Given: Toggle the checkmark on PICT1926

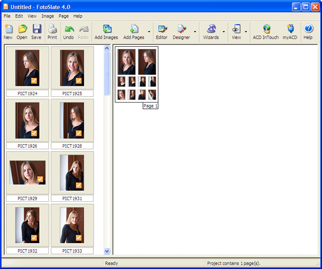Looking at the screenshot, I should click(34, 133).
